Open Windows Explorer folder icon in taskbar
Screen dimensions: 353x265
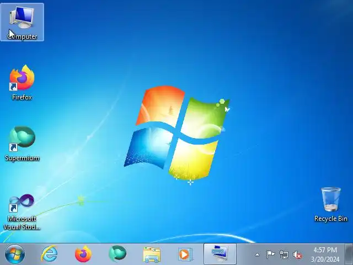click(x=152, y=255)
